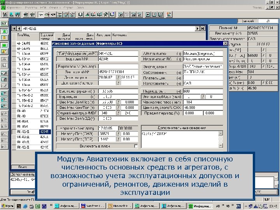The height and width of the screenshot is (210, 280).
Task: Click the crossed tools toolbar icon
Action: coord(106,14)
